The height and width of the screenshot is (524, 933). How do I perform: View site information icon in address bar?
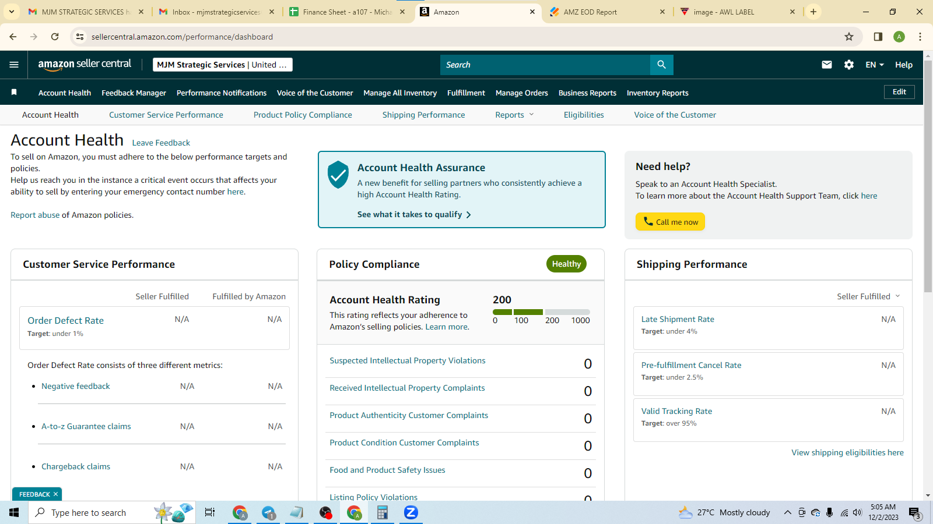[80, 37]
